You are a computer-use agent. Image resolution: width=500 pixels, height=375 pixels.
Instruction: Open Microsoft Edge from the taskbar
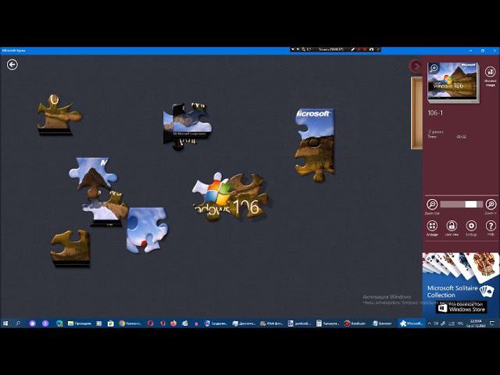click(x=59, y=323)
